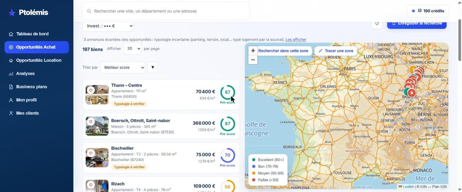Click Bischwiller's Typologie à vérifier tag
This screenshot has width=462, height=192.
pos(129,167)
